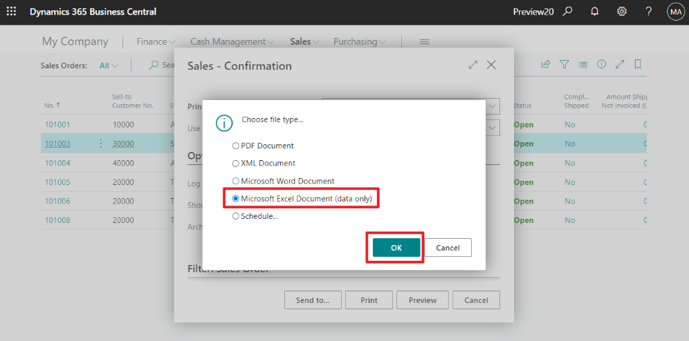The image size is (689, 341).
Task: Expand the Sales Orders page icon
Action: pos(620,64)
